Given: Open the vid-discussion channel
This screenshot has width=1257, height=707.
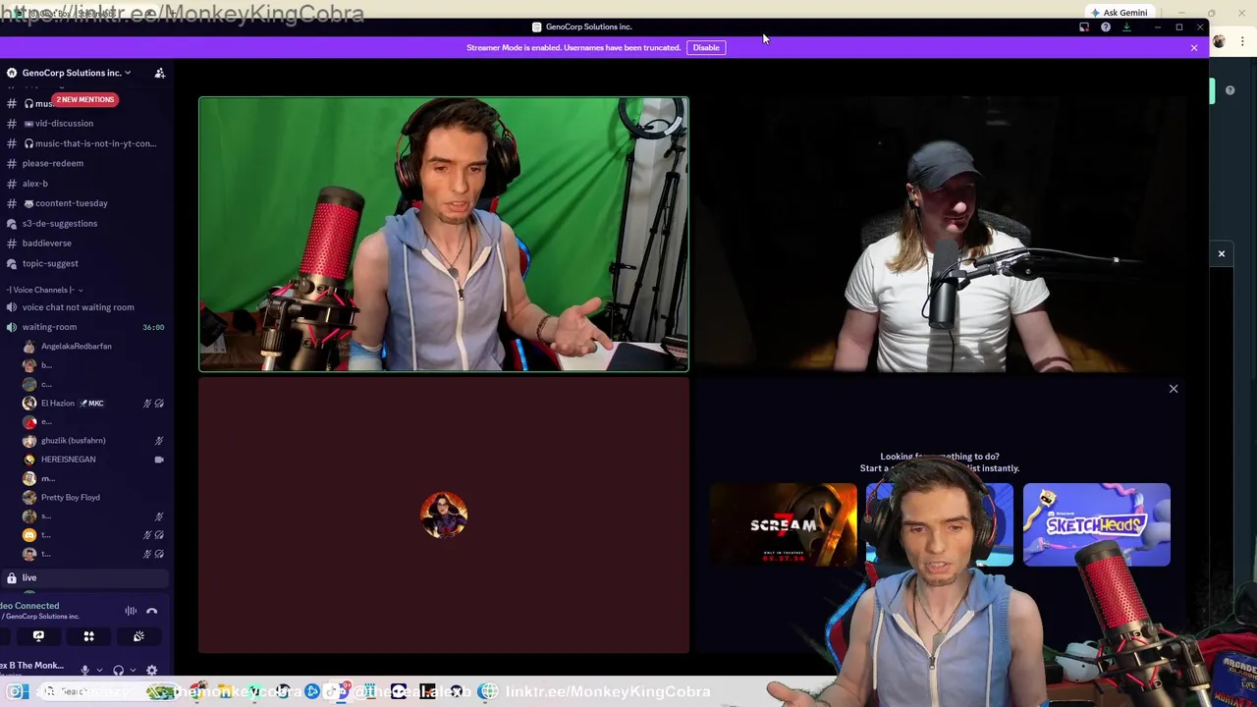Looking at the screenshot, I should pyautogui.click(x=85, y=123).
